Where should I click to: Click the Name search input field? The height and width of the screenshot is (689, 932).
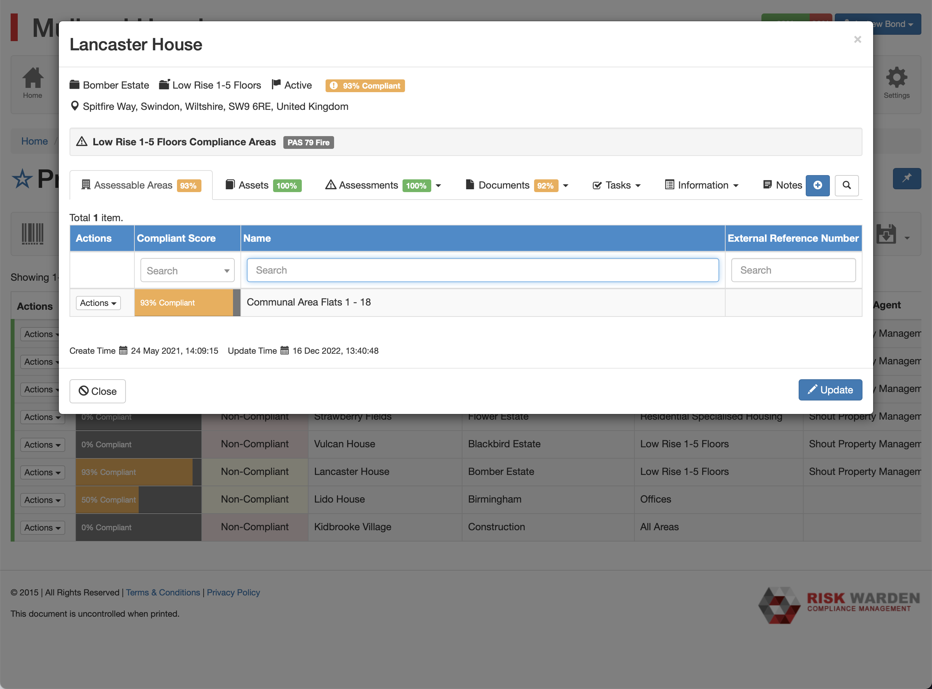(x=482, y=270)
